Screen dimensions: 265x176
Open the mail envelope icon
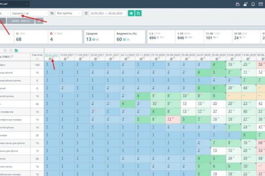coord(261,4)
